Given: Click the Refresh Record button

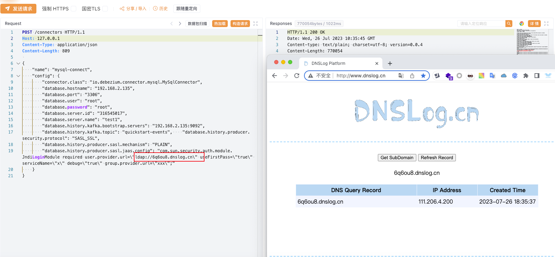Looking at the screenshot, I should [x=437, y=157].
